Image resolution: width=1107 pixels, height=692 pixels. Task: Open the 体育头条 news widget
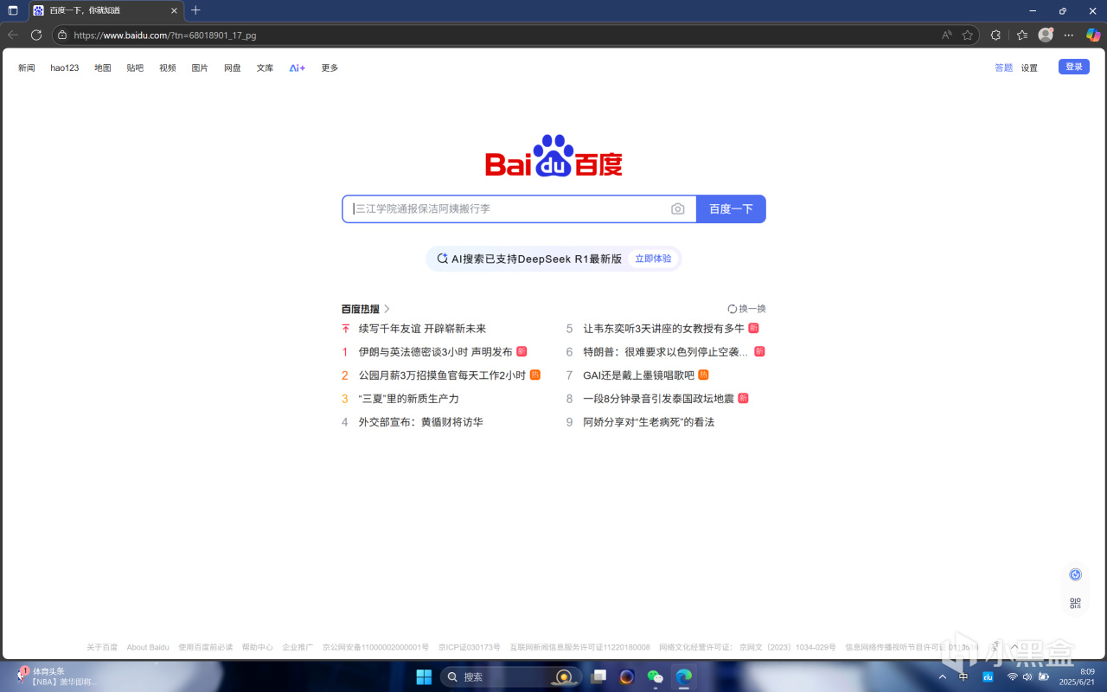pos(56,676)
